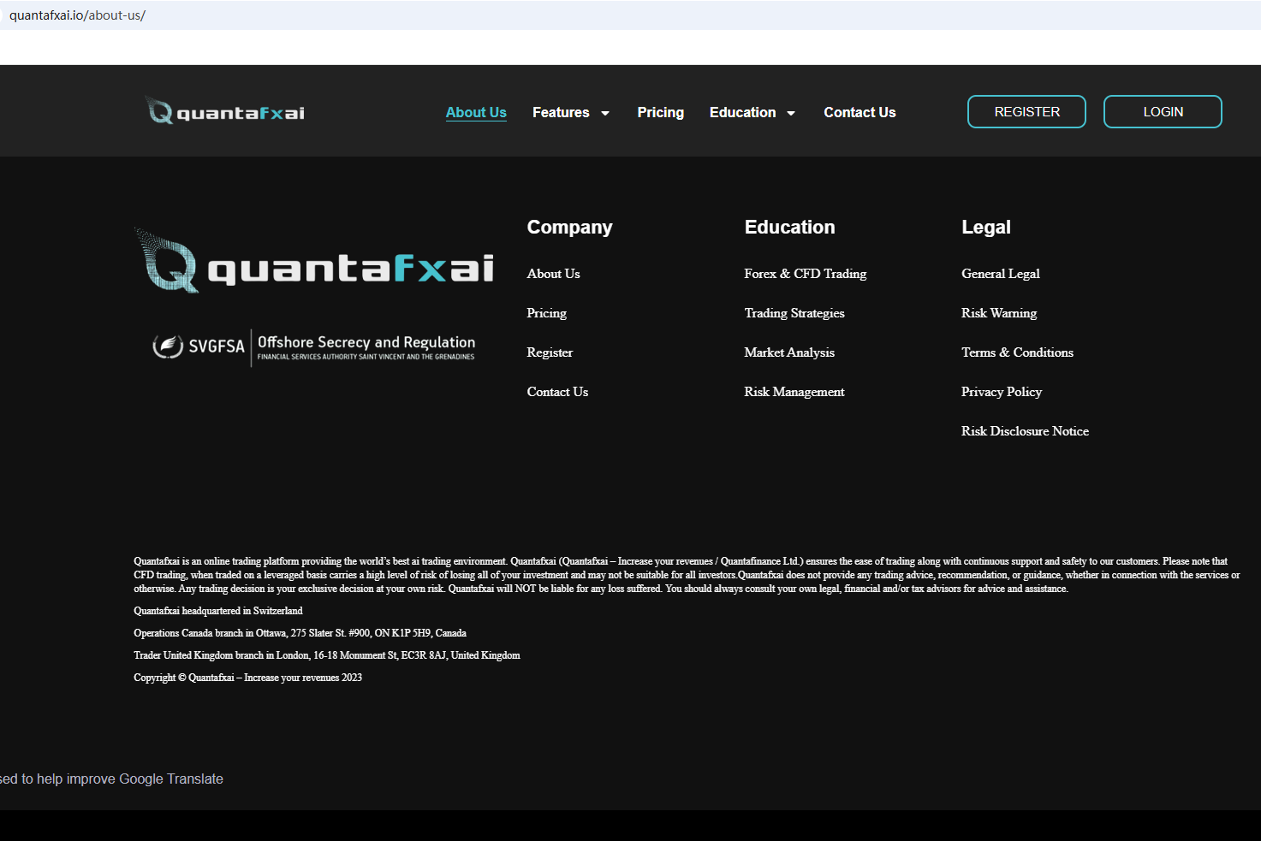Select Contact Us in the top navigation

point(860,112)
